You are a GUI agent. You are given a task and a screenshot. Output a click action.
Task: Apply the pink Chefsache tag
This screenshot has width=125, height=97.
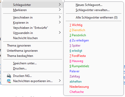[77, 92]
